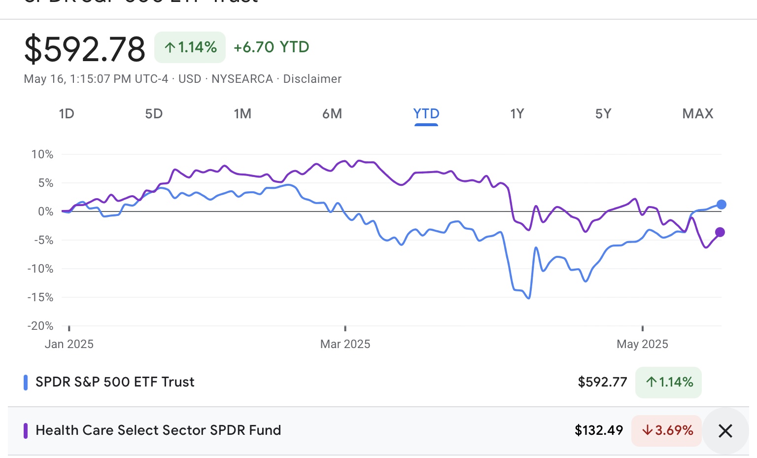Click the green 1.14% badge in legend row

click(668, 382)
